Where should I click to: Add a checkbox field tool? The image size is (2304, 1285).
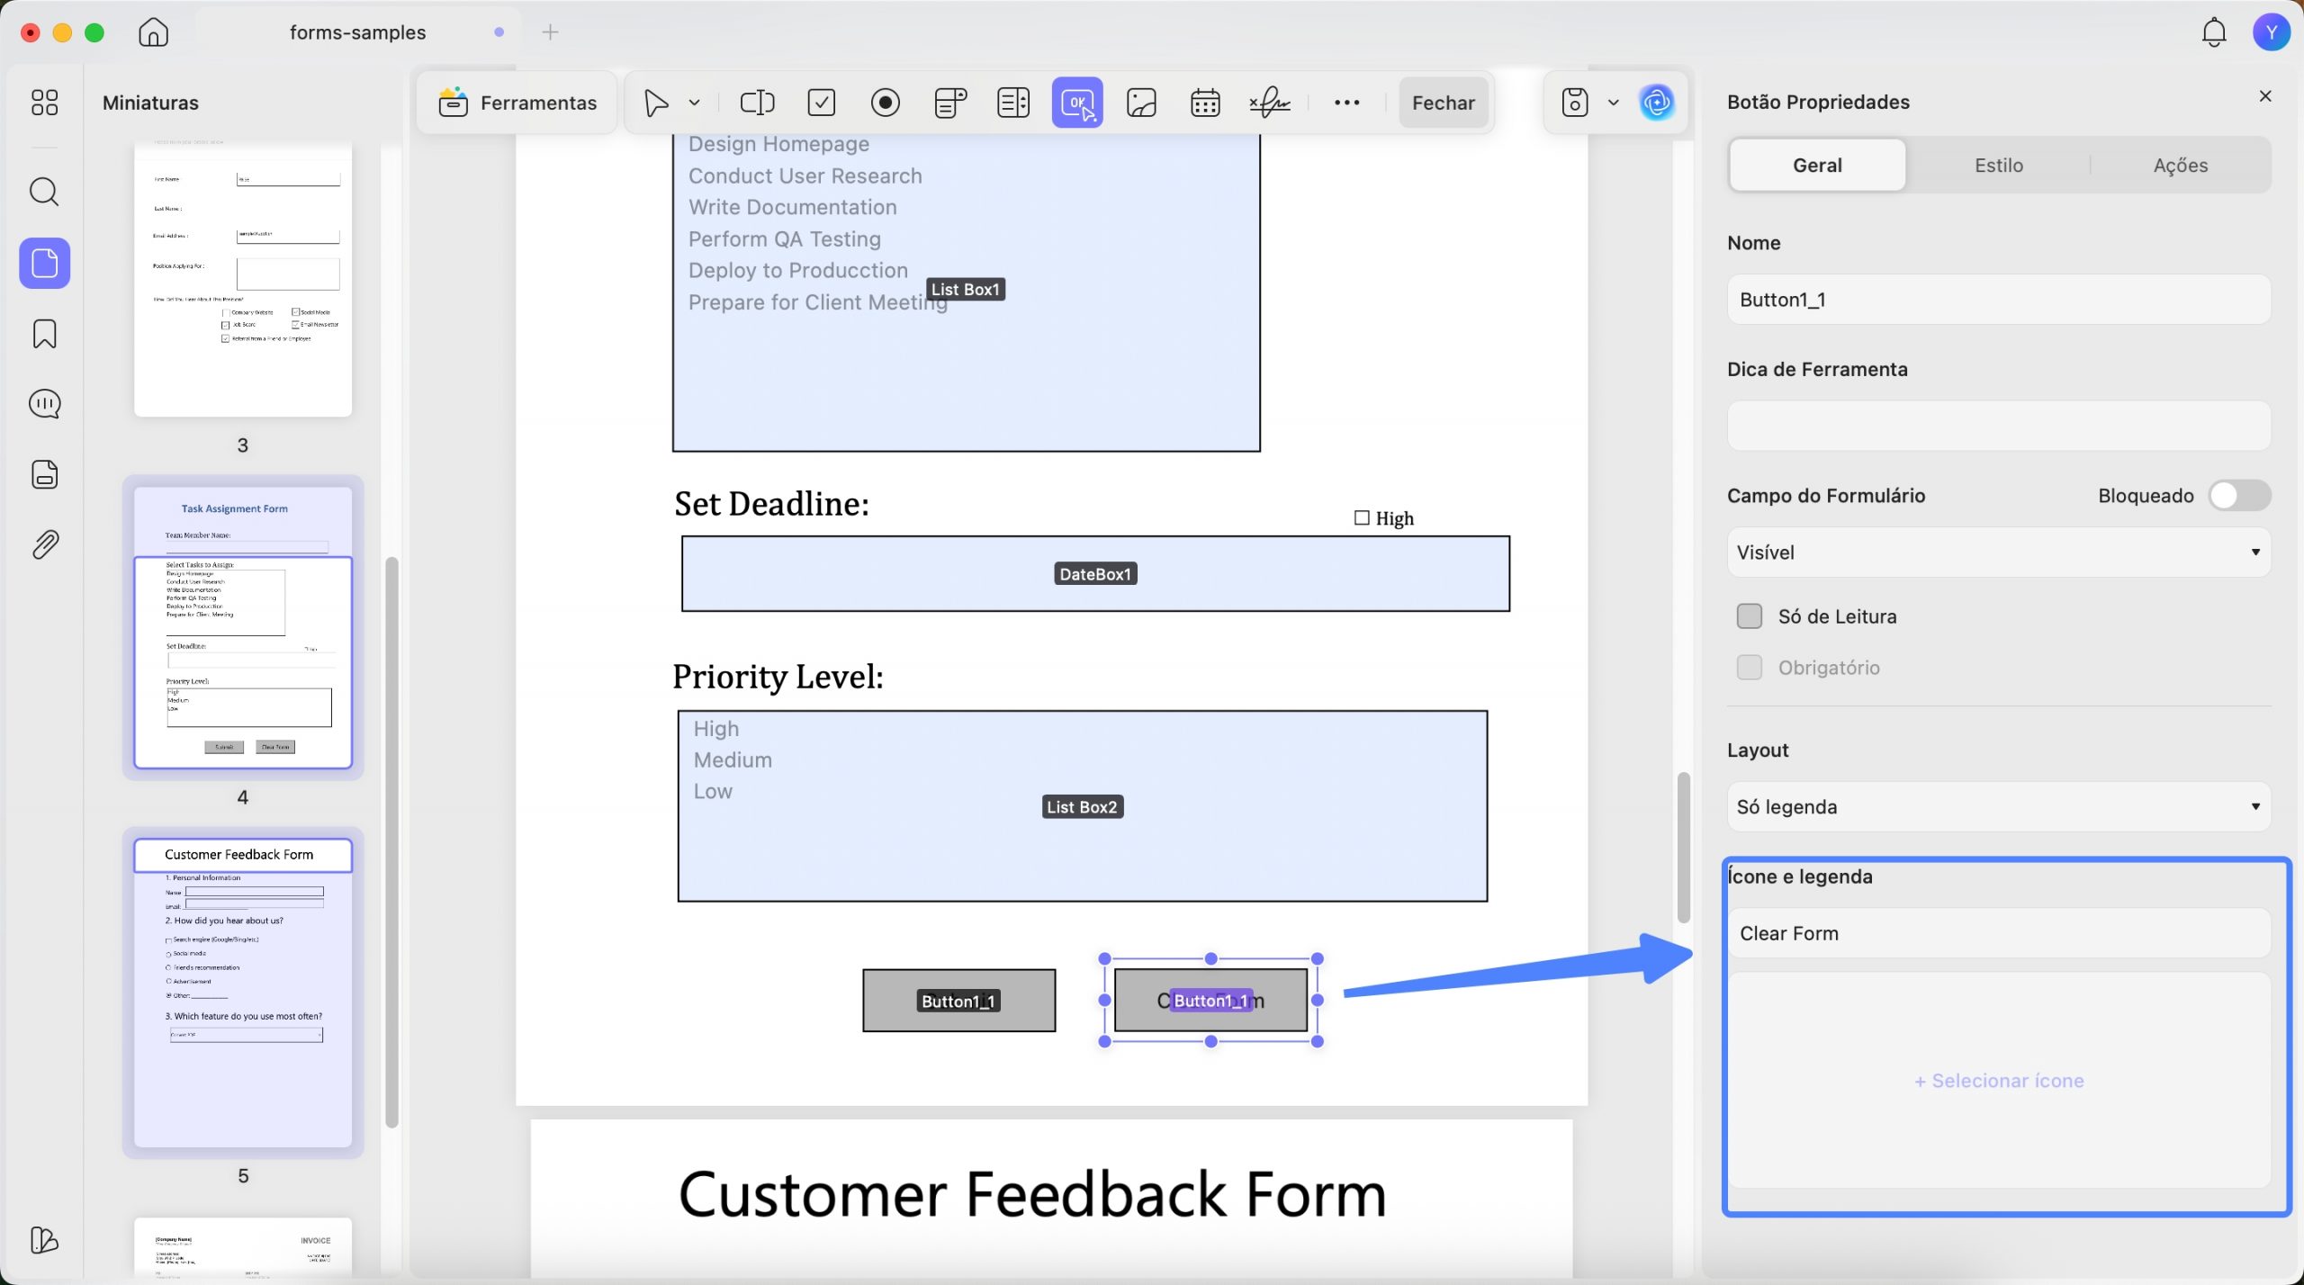click(822, 103)
